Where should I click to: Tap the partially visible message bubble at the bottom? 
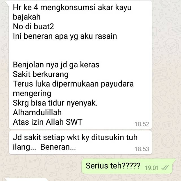point(27,180)
